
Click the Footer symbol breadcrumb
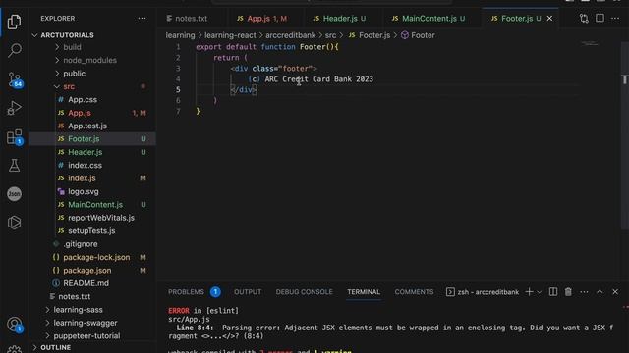coord(418,35)
